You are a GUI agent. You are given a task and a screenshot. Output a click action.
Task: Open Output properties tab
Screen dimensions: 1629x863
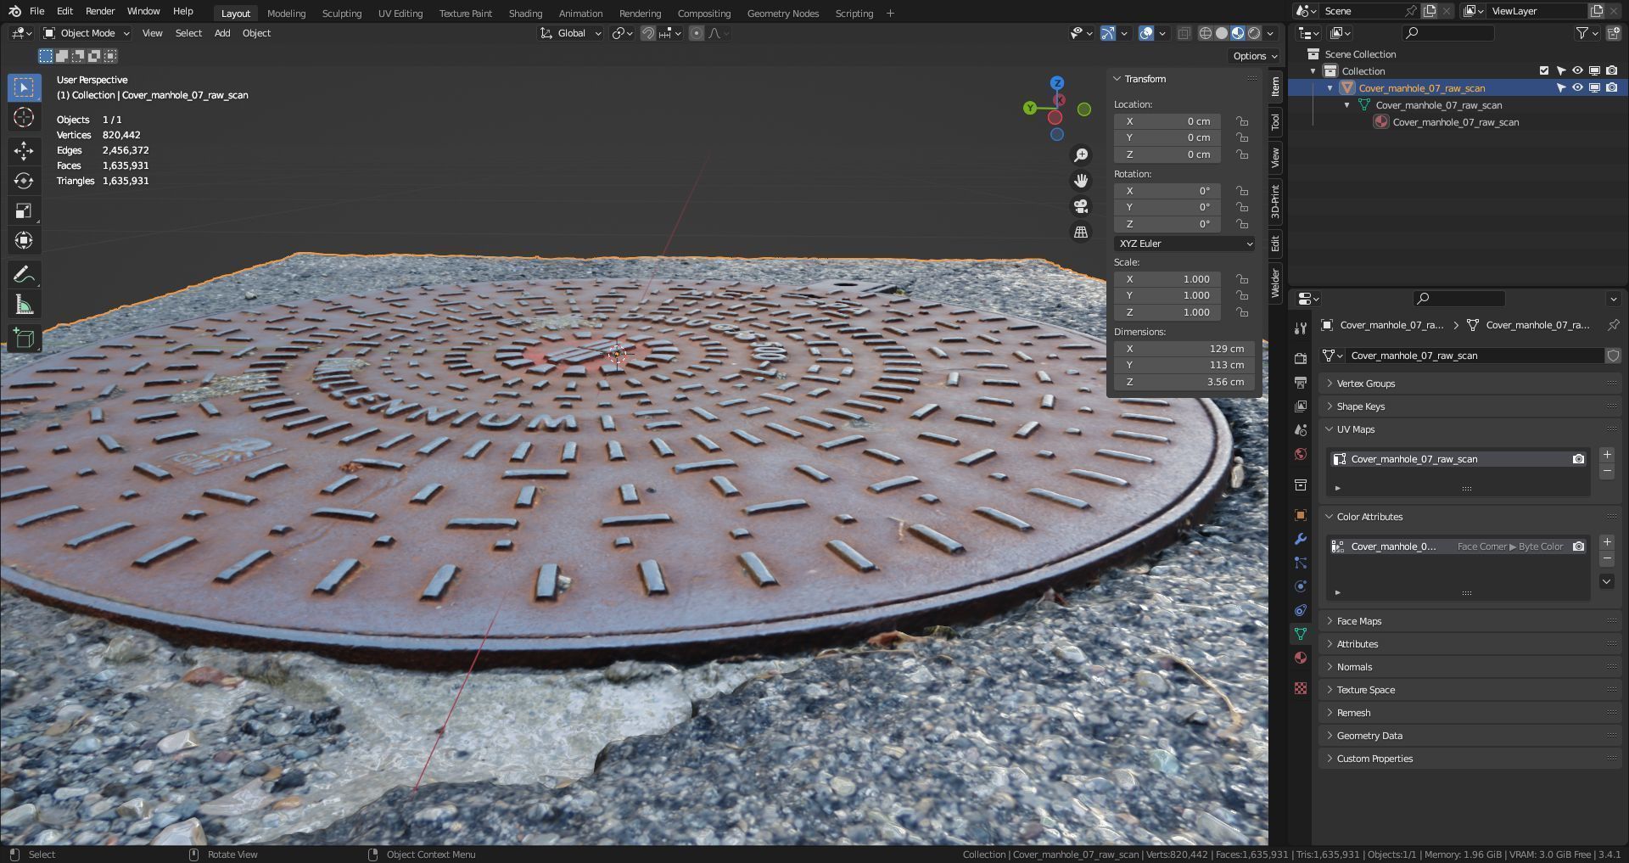pos(1301,383)
